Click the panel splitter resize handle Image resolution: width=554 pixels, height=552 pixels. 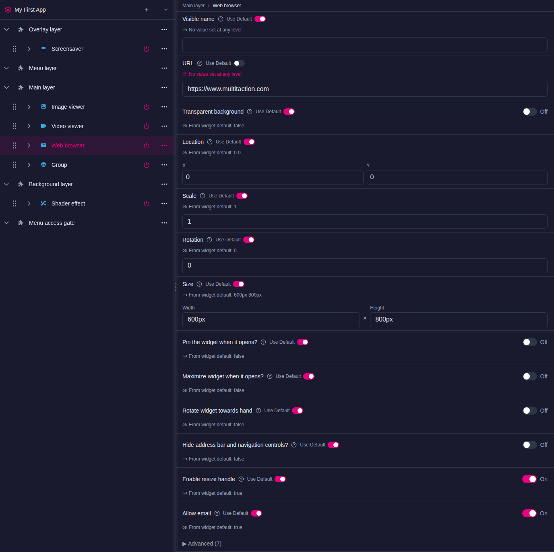tap(176, 287)
